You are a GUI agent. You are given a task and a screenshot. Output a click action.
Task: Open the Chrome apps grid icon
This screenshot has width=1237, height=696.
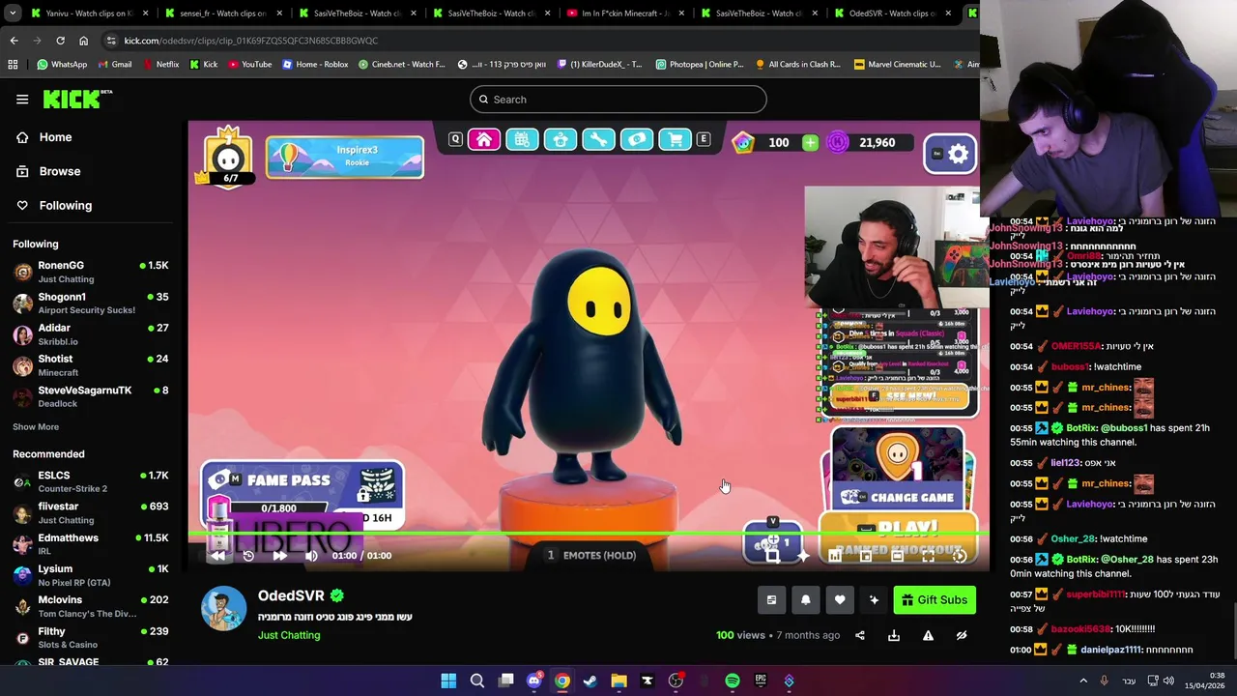pyautogui.click(x=13, y=65)
